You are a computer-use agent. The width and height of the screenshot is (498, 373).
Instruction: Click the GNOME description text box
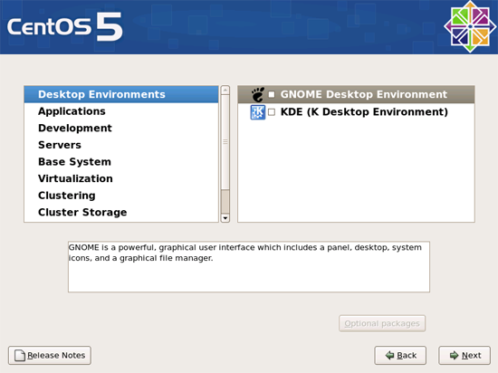coord(249,267)
